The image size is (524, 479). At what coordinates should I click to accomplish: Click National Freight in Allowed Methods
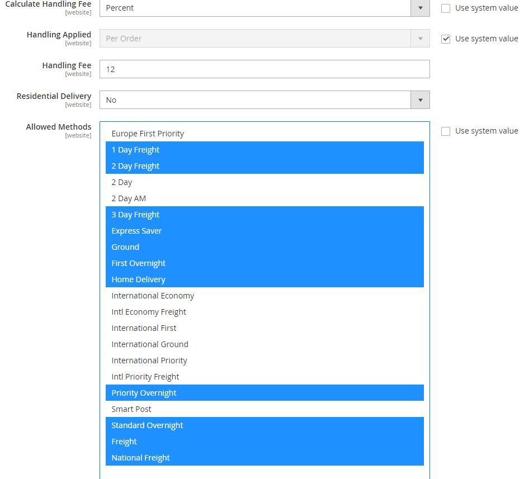tap(140, 458)
